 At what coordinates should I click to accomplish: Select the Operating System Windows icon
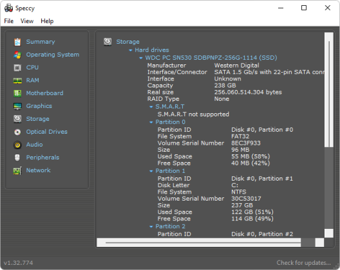pyautogui.click(x=17, y=55)
